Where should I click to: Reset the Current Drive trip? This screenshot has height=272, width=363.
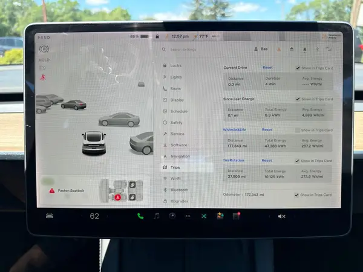[267, 68]
